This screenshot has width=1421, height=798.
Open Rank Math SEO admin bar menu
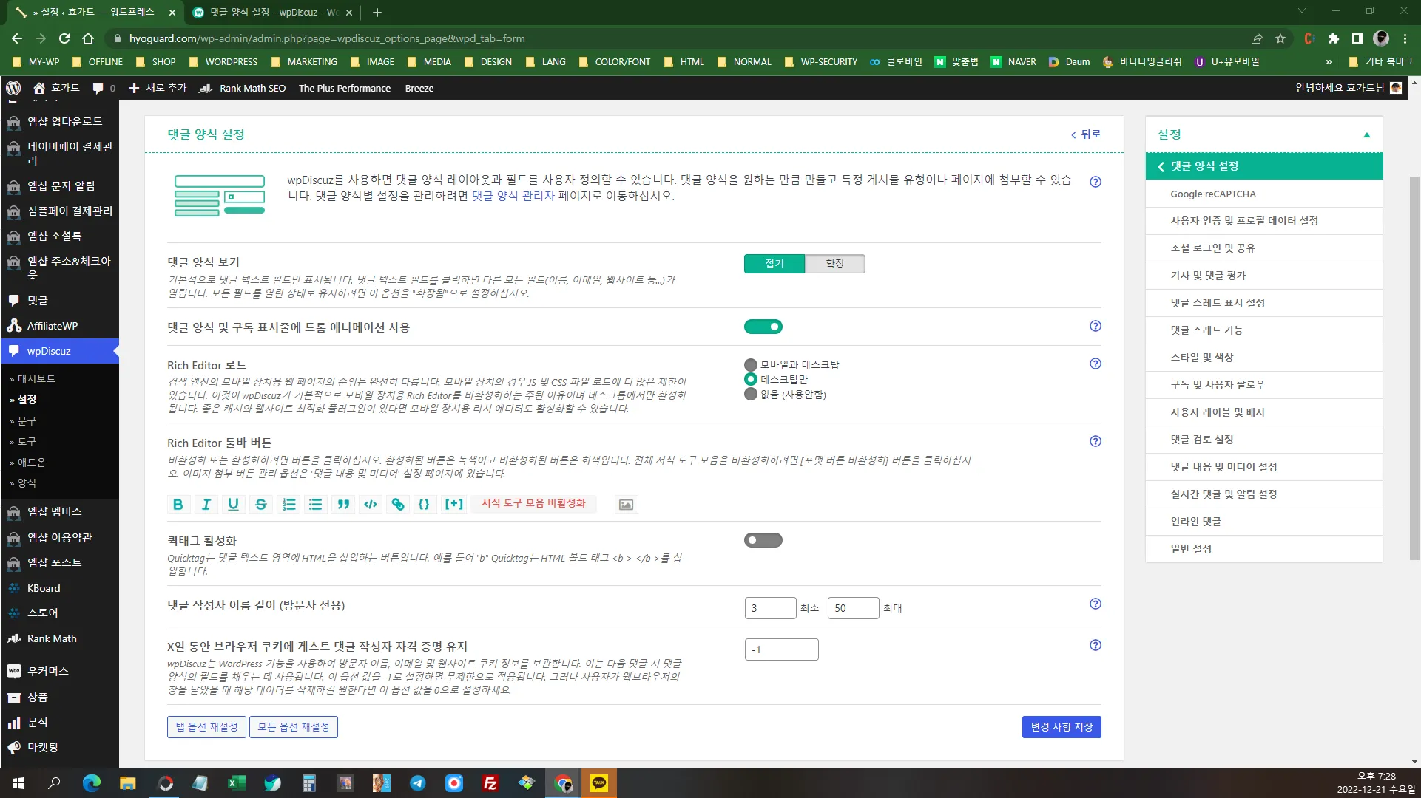243,88
